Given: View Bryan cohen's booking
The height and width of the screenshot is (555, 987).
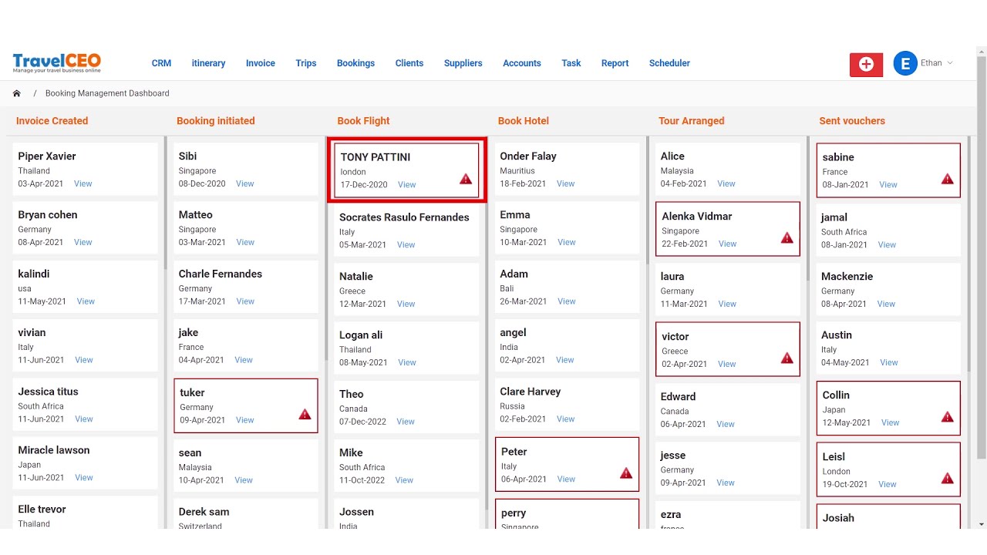Looking at the screenshot, I should coord(83,242).
